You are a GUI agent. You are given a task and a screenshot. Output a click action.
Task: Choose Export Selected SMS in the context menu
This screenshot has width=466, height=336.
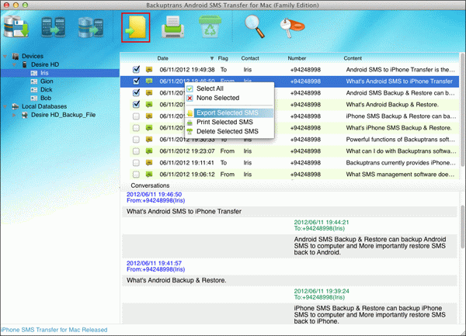pyautogui.click(x=228, y=113)
